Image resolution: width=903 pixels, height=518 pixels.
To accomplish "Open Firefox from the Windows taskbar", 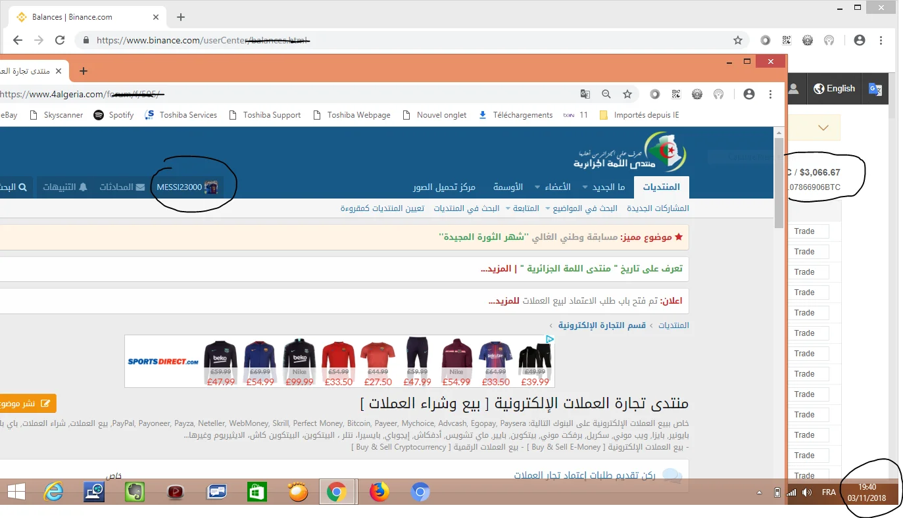I will [x=379, y=492].
